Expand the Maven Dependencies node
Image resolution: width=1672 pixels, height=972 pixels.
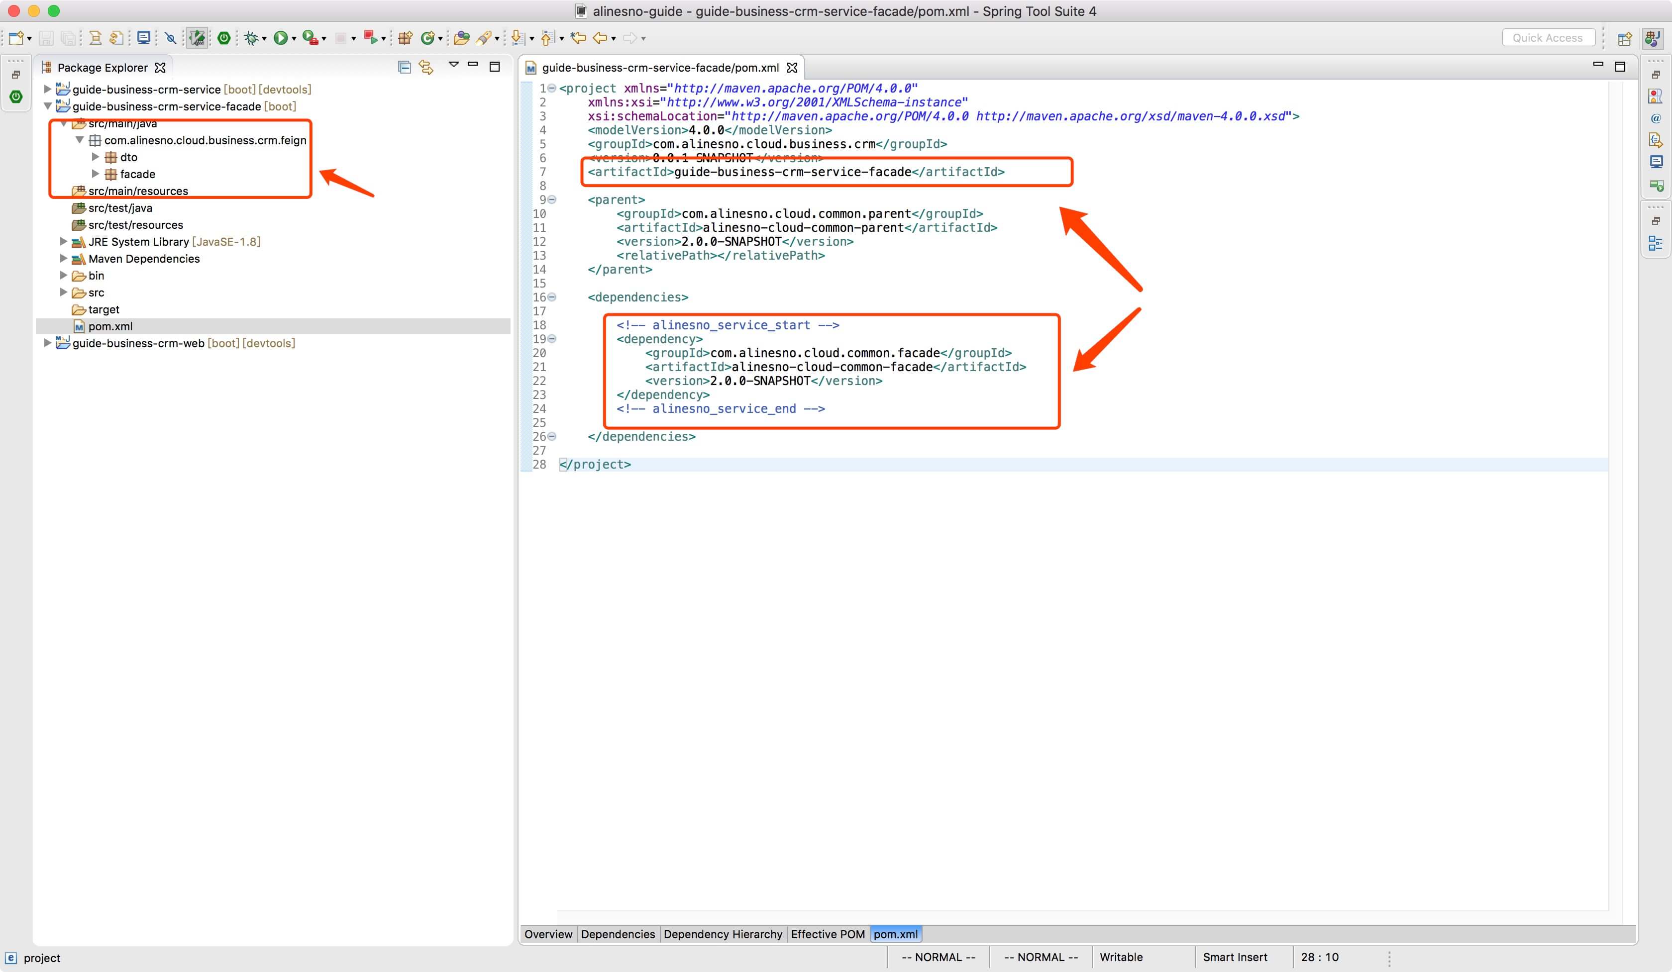pyautogui.click(x=64, y=259)
